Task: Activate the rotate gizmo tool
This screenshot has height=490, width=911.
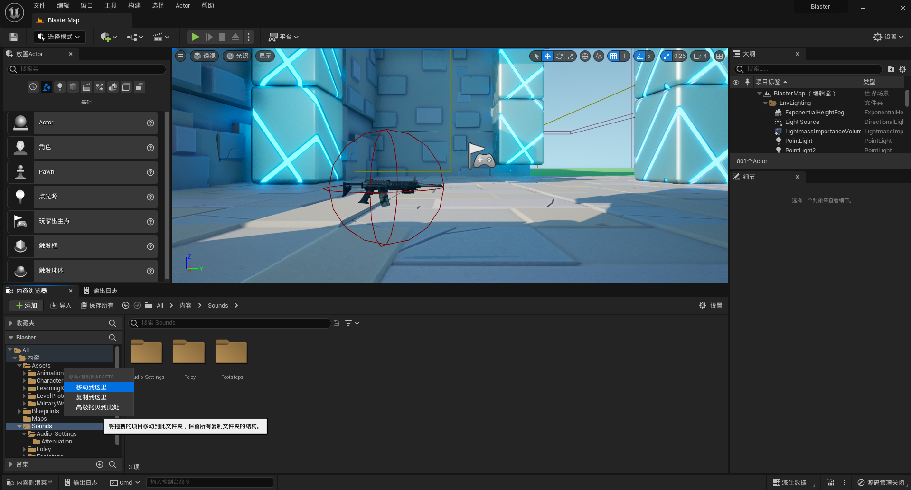Action: tap(559, 56)
